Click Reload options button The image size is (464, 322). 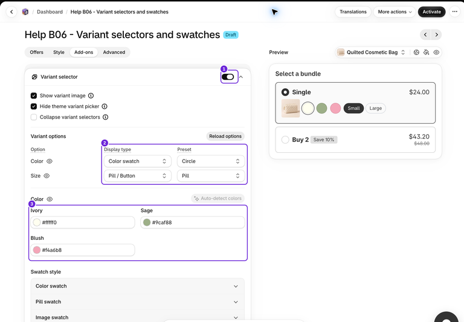coord(225,137)
